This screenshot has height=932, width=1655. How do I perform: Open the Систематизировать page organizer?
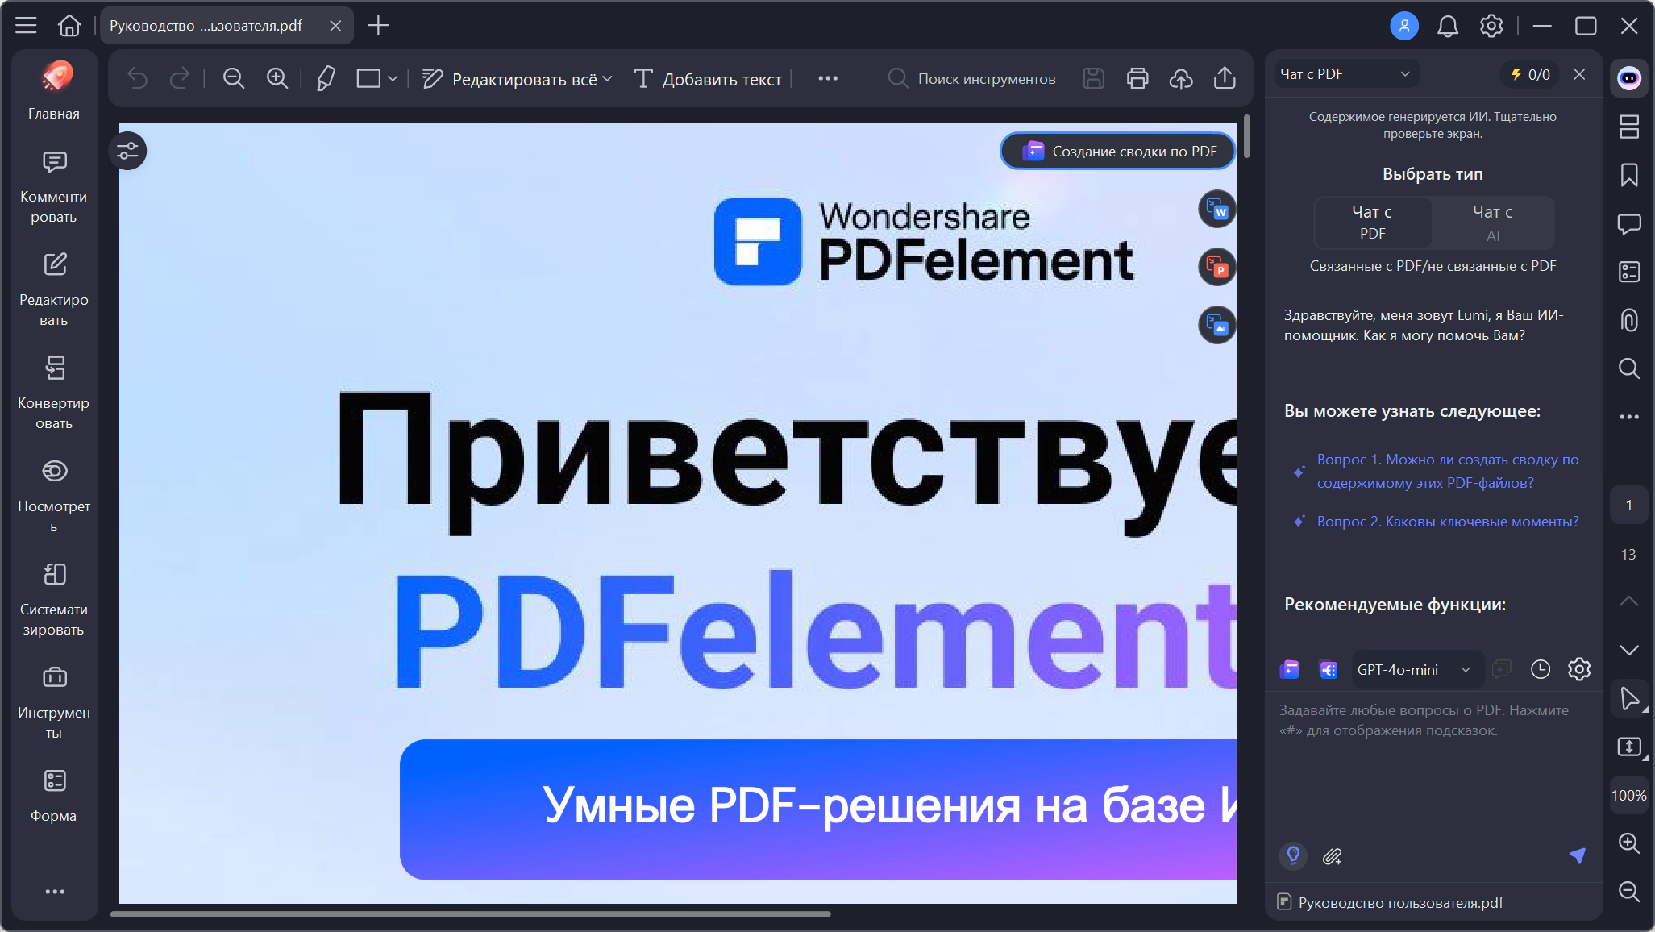(54, 599)
